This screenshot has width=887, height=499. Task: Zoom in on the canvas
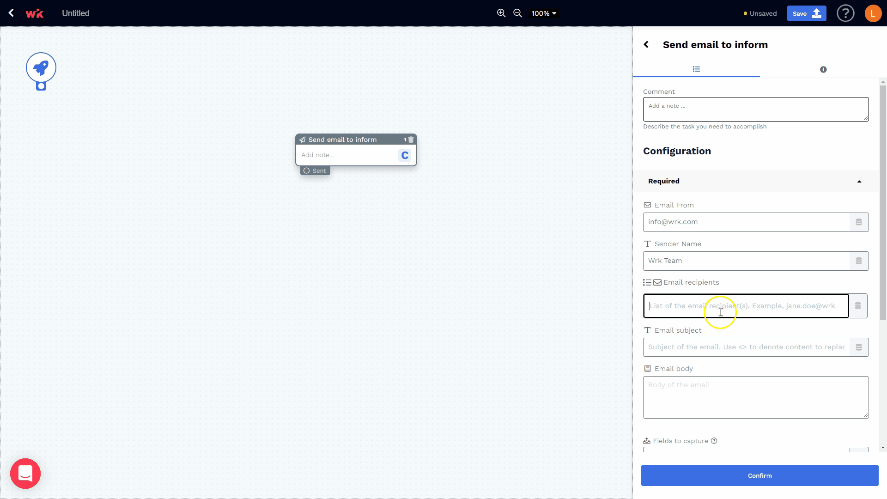tap(501, 13)
